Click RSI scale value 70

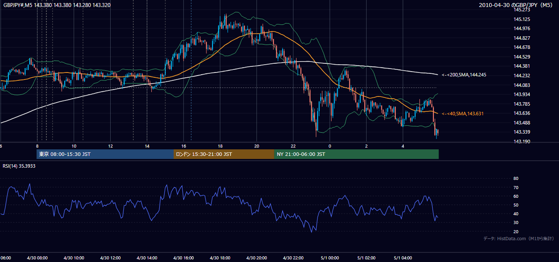point(516,187)
